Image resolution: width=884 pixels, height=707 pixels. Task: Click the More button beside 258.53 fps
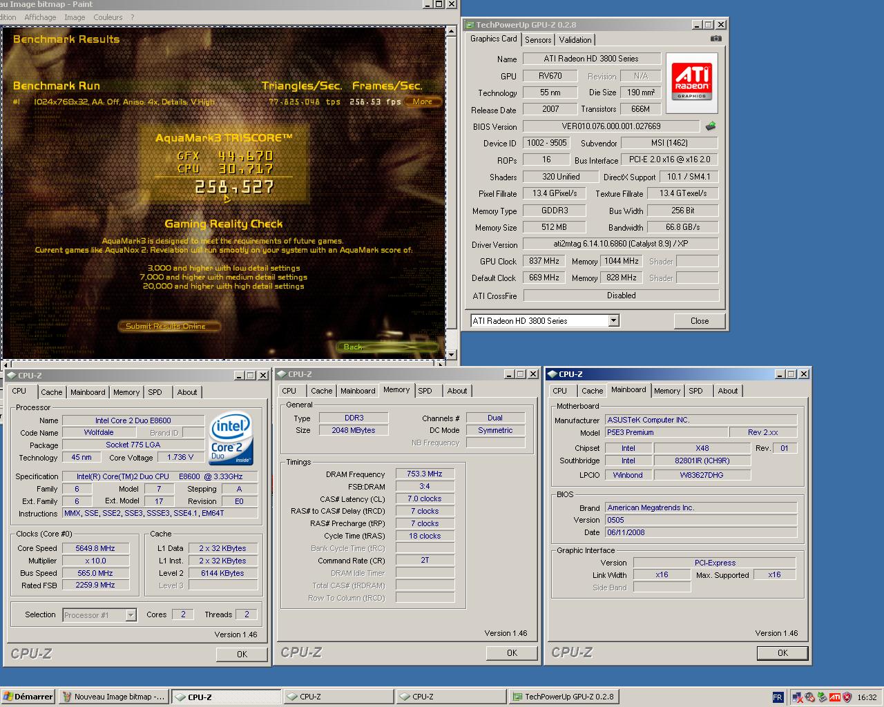[423, 101]
